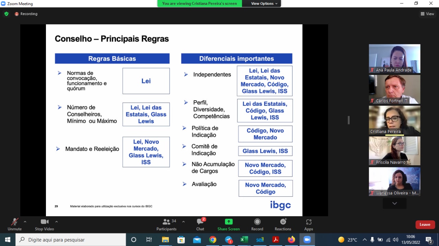Image resolution: width=439 pixels, height=246 pixels.
Task: Open the Participants panel
Action: click(x=167, y=224)
